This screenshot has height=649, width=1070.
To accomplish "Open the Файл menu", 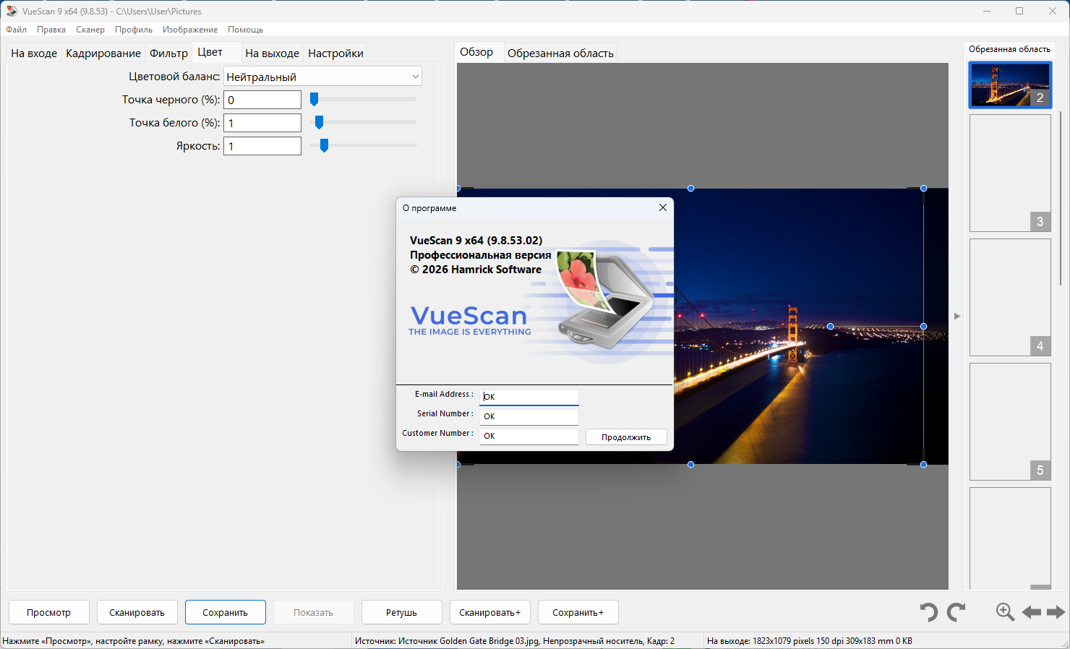I will click(x=17, y=30).
